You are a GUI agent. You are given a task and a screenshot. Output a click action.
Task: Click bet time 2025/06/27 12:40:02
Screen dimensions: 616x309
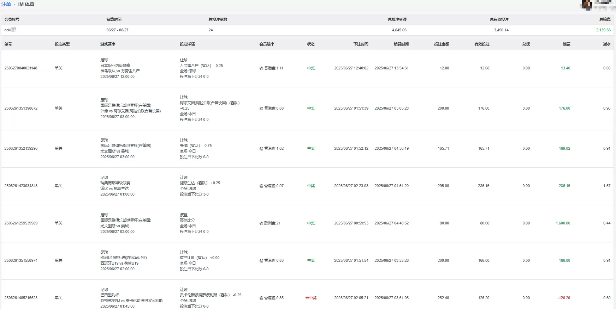tap(351, 68)
